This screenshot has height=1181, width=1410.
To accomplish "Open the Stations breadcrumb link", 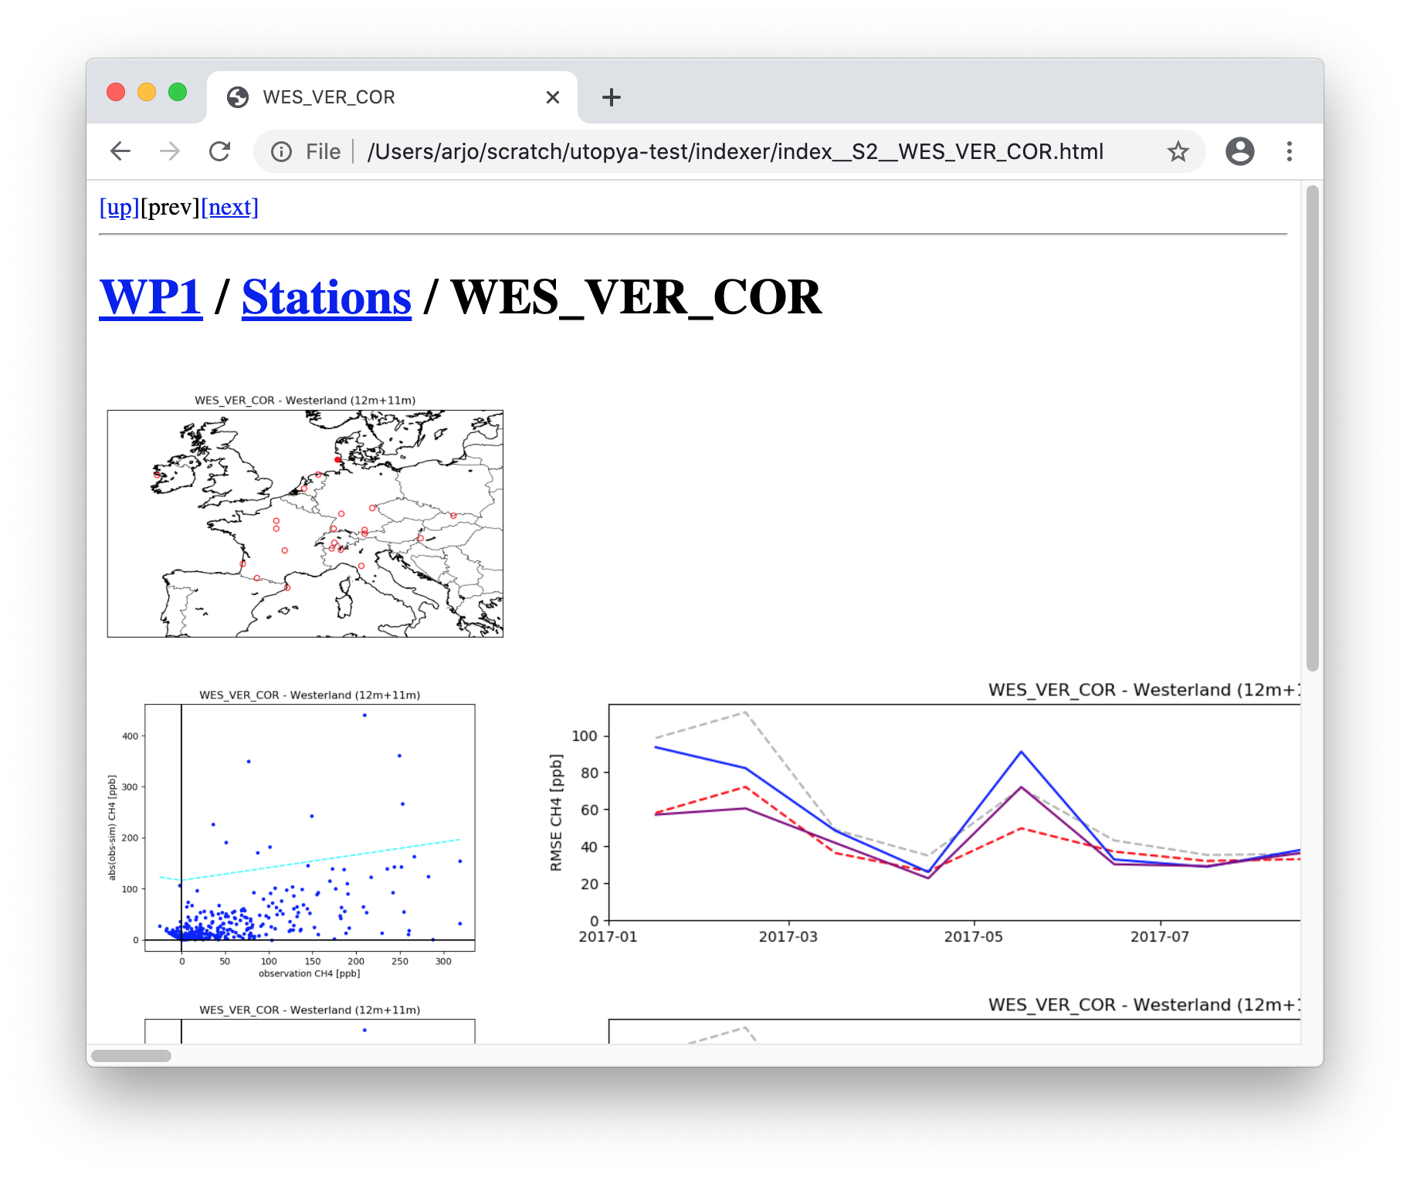I will pos(327,297).
